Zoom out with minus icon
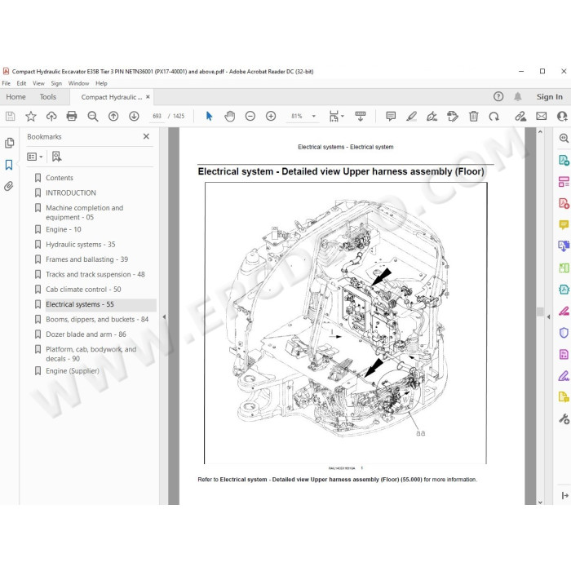The height and width of the screenshot is (571, 571). click(x=250, y=116)
